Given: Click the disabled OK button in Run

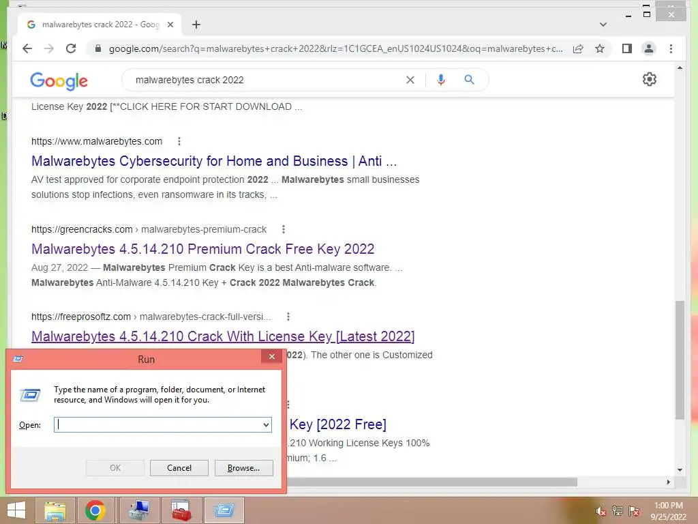Looking at the screenshot, I should [x=115, y=468].
